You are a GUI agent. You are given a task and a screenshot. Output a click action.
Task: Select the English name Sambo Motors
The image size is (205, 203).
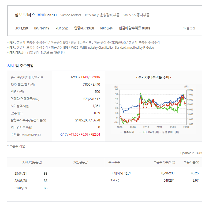pos(71,15)
